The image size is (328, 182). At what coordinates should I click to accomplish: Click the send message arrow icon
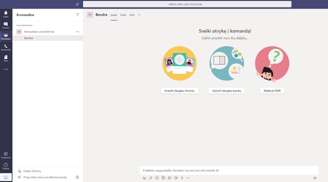(x=315, y=178)
